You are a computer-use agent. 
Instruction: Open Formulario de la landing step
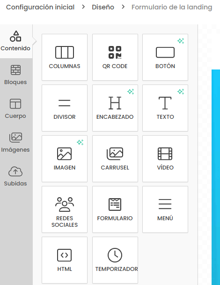(172, 7)
